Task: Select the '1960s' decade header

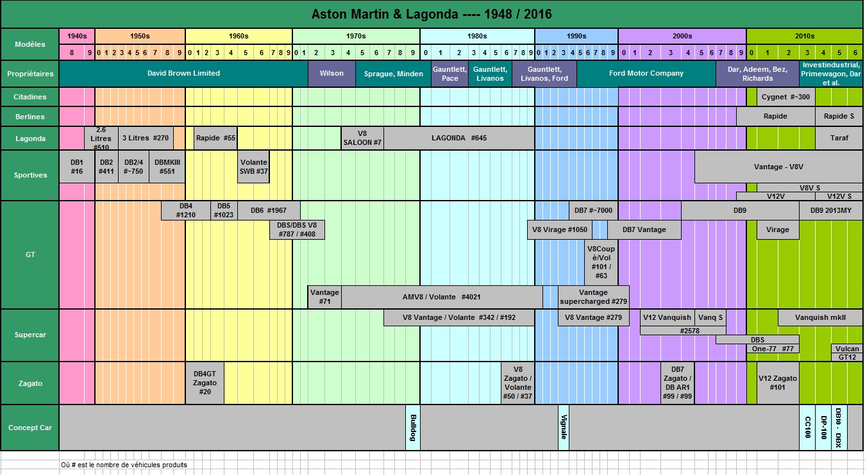Action: coord(239,37)
